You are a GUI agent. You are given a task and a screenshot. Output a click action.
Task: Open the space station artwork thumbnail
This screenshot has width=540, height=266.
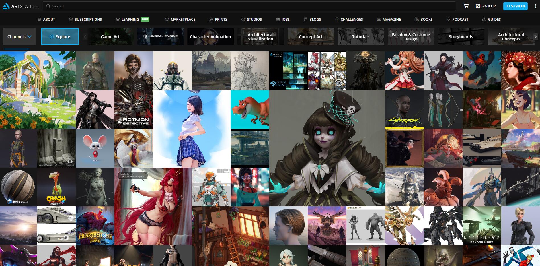click(x=521, y=187)
